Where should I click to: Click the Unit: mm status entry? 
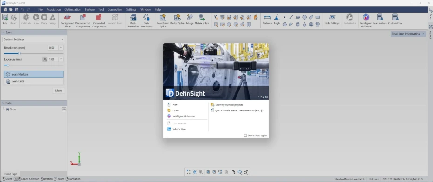click(373, 179)
